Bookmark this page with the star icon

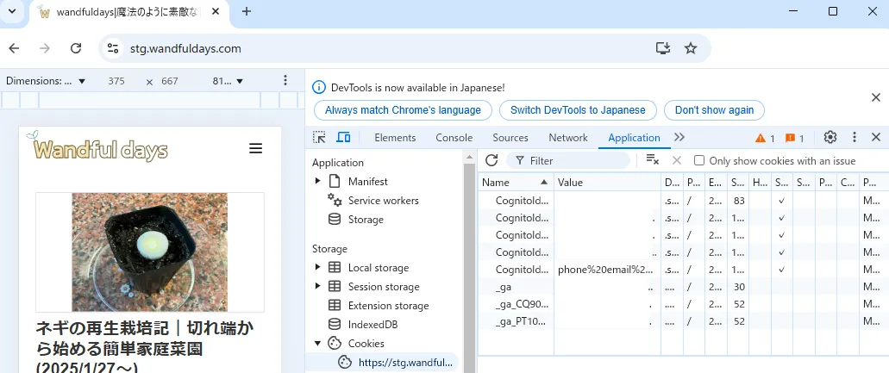[691, 49]
